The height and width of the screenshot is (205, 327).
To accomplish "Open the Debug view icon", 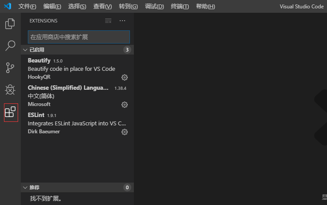I will [x=10, y=90].
